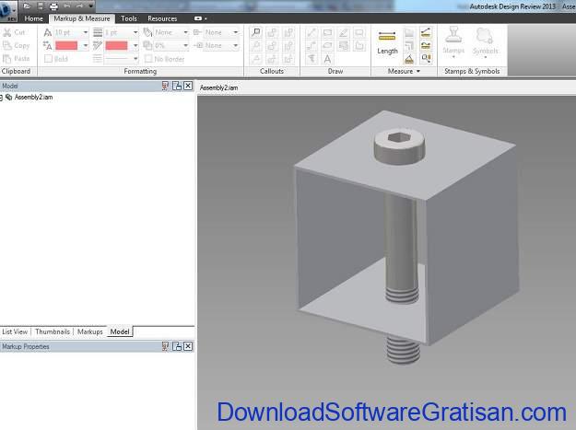Open the Tools ribbon tab
Screen dimensions: 576x430
[x=129, y=18]
